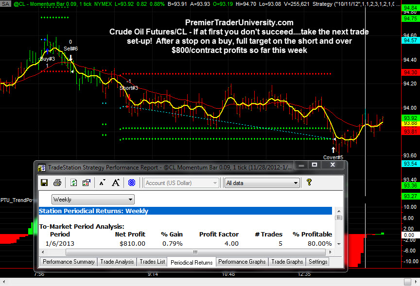Click the 4.00 profit factor value
420x286 pixels.
(x=231, y=243)
